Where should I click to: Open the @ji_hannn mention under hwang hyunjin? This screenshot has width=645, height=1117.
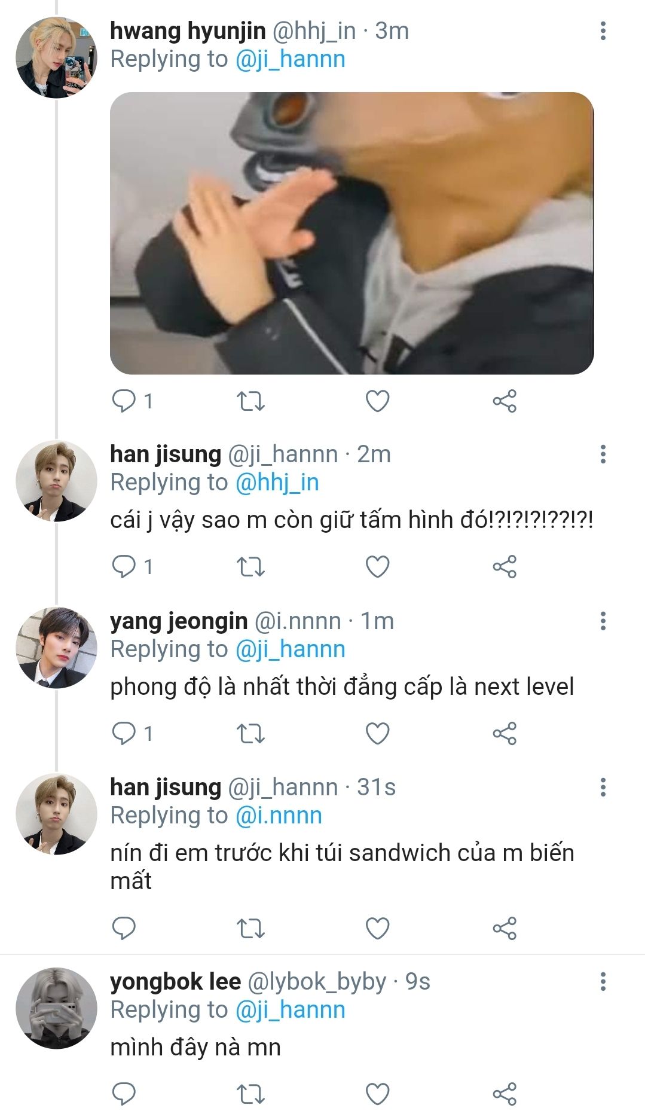(x=291, y=59)
